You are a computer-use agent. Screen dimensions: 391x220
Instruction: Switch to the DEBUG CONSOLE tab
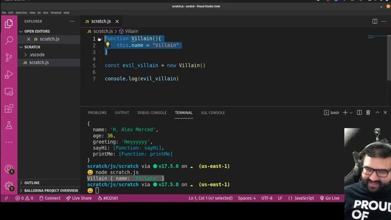[152, 112]
